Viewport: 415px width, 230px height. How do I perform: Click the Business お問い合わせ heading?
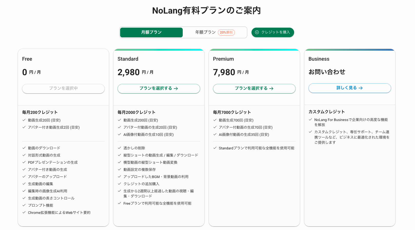[327, 72]
